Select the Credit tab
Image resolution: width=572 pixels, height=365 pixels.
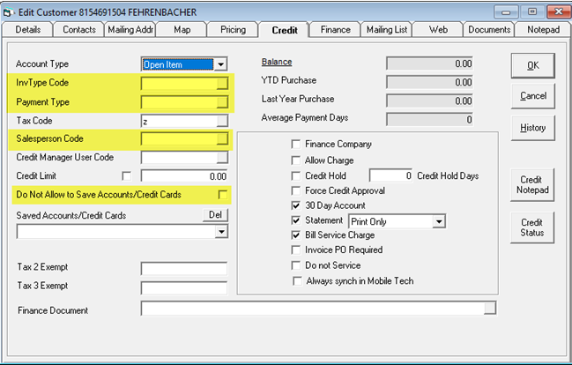point(285,30)
